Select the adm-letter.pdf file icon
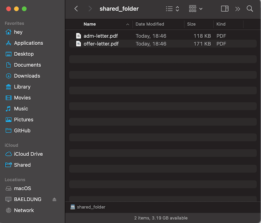 click(79, 36)
